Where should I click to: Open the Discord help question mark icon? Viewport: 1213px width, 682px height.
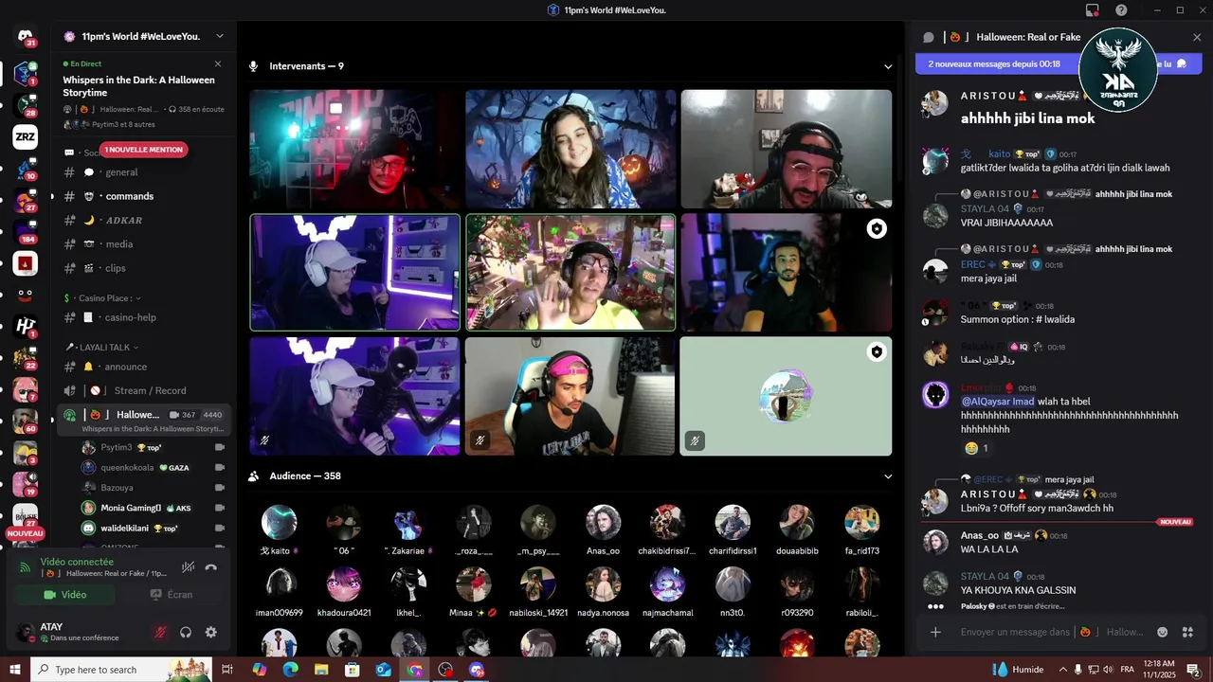[x=1121, y=10]
